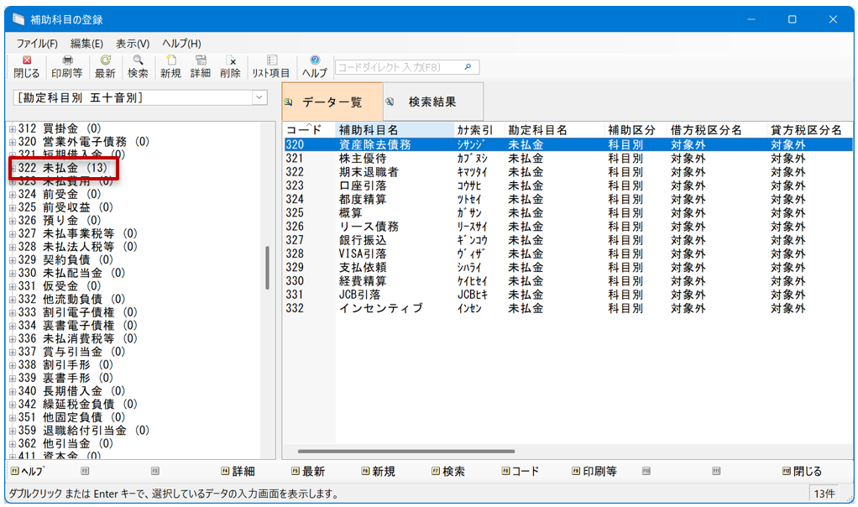Expand the 326 預り金 tree node

(12, 222)
